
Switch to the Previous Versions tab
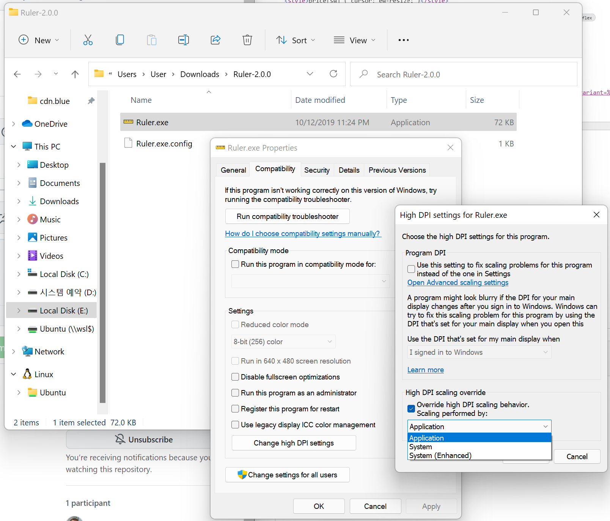(397, 170)
